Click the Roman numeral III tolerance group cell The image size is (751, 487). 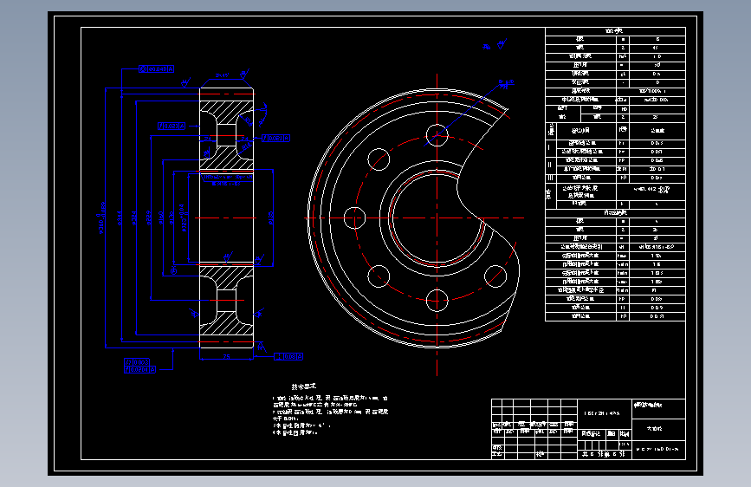point(550,178)
